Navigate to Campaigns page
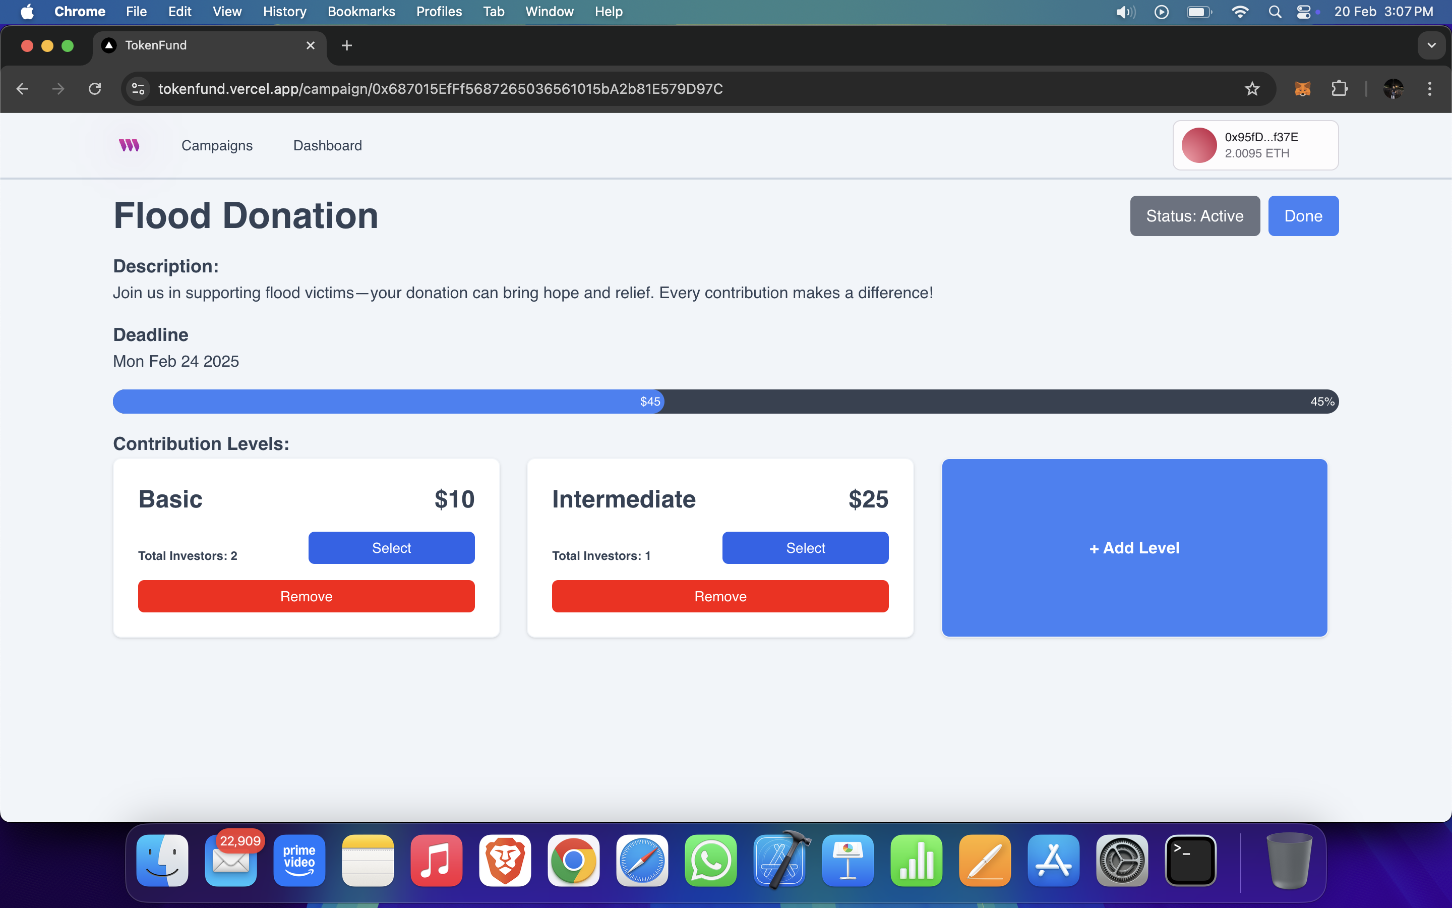 pyautogui.click(x=217, y=145)
